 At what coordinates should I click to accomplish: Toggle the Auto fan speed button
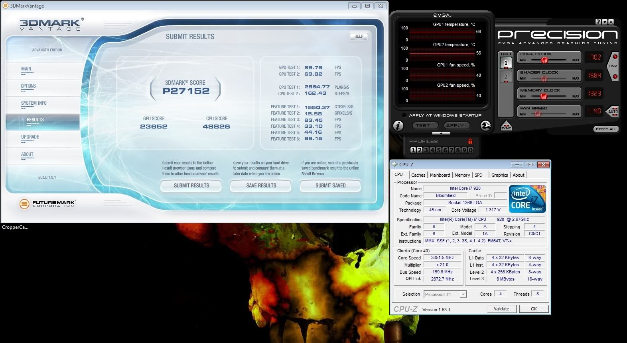(613, 111)
